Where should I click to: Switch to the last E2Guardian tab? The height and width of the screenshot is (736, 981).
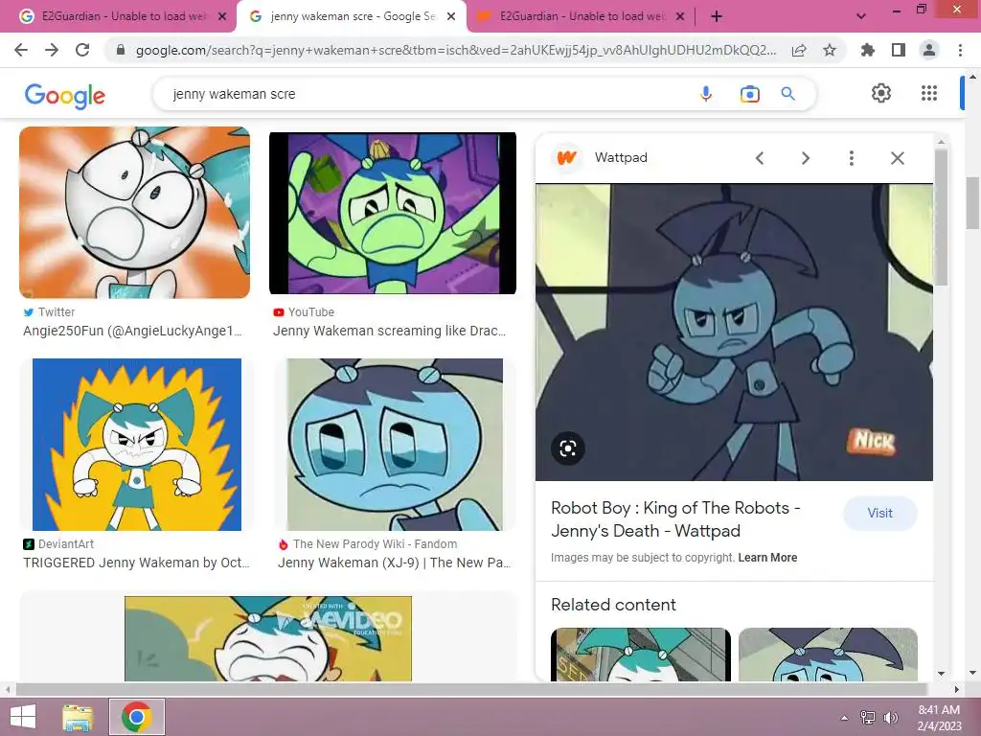(580, 16)
